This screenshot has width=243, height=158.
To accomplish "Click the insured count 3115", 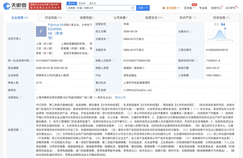I will click(x=39, y=83).
